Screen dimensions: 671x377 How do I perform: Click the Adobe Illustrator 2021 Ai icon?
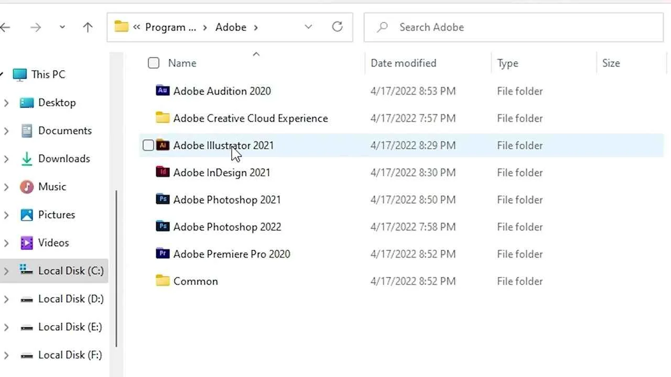click(x=163, y=145)
